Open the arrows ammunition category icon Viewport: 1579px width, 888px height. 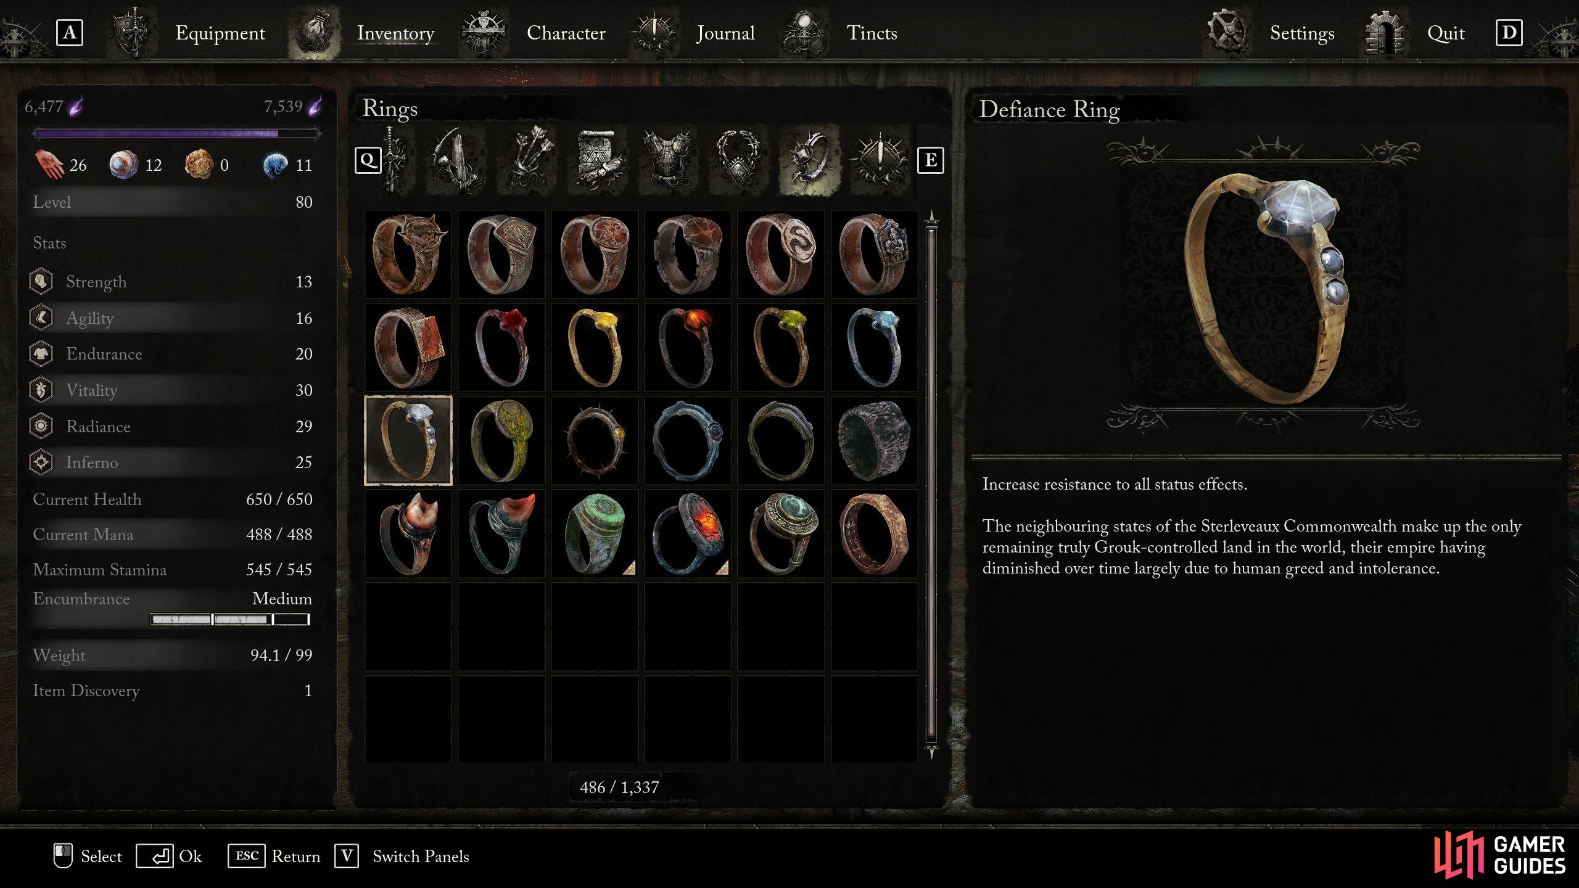pos(526,160)
